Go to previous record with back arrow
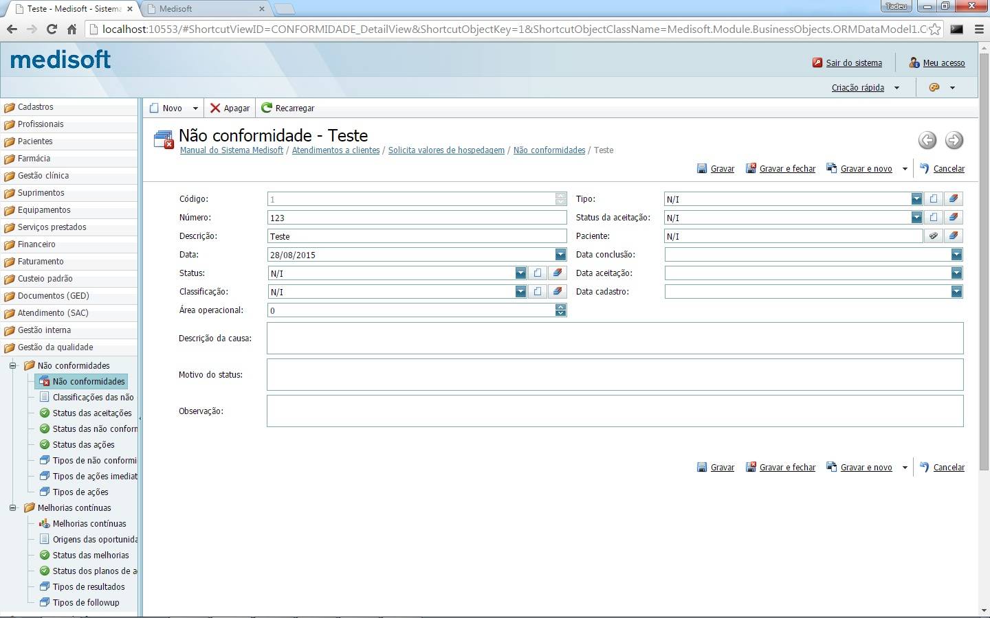The height and width of the screenshot is (618, 990). pyautogui.click(x=927, y=140)
